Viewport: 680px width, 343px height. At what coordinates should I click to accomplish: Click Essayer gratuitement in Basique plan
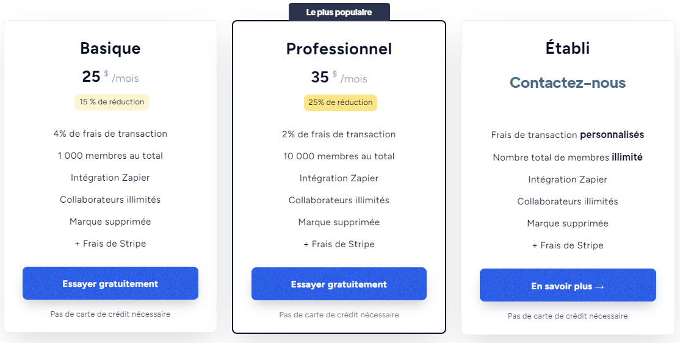pos(110,283)
